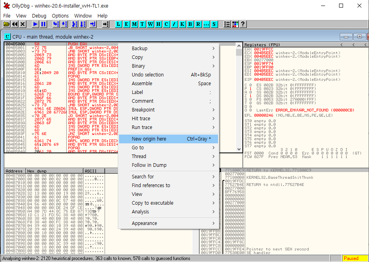Choose Undo selection from context menu
369x262 pixels.
(169, 74)
